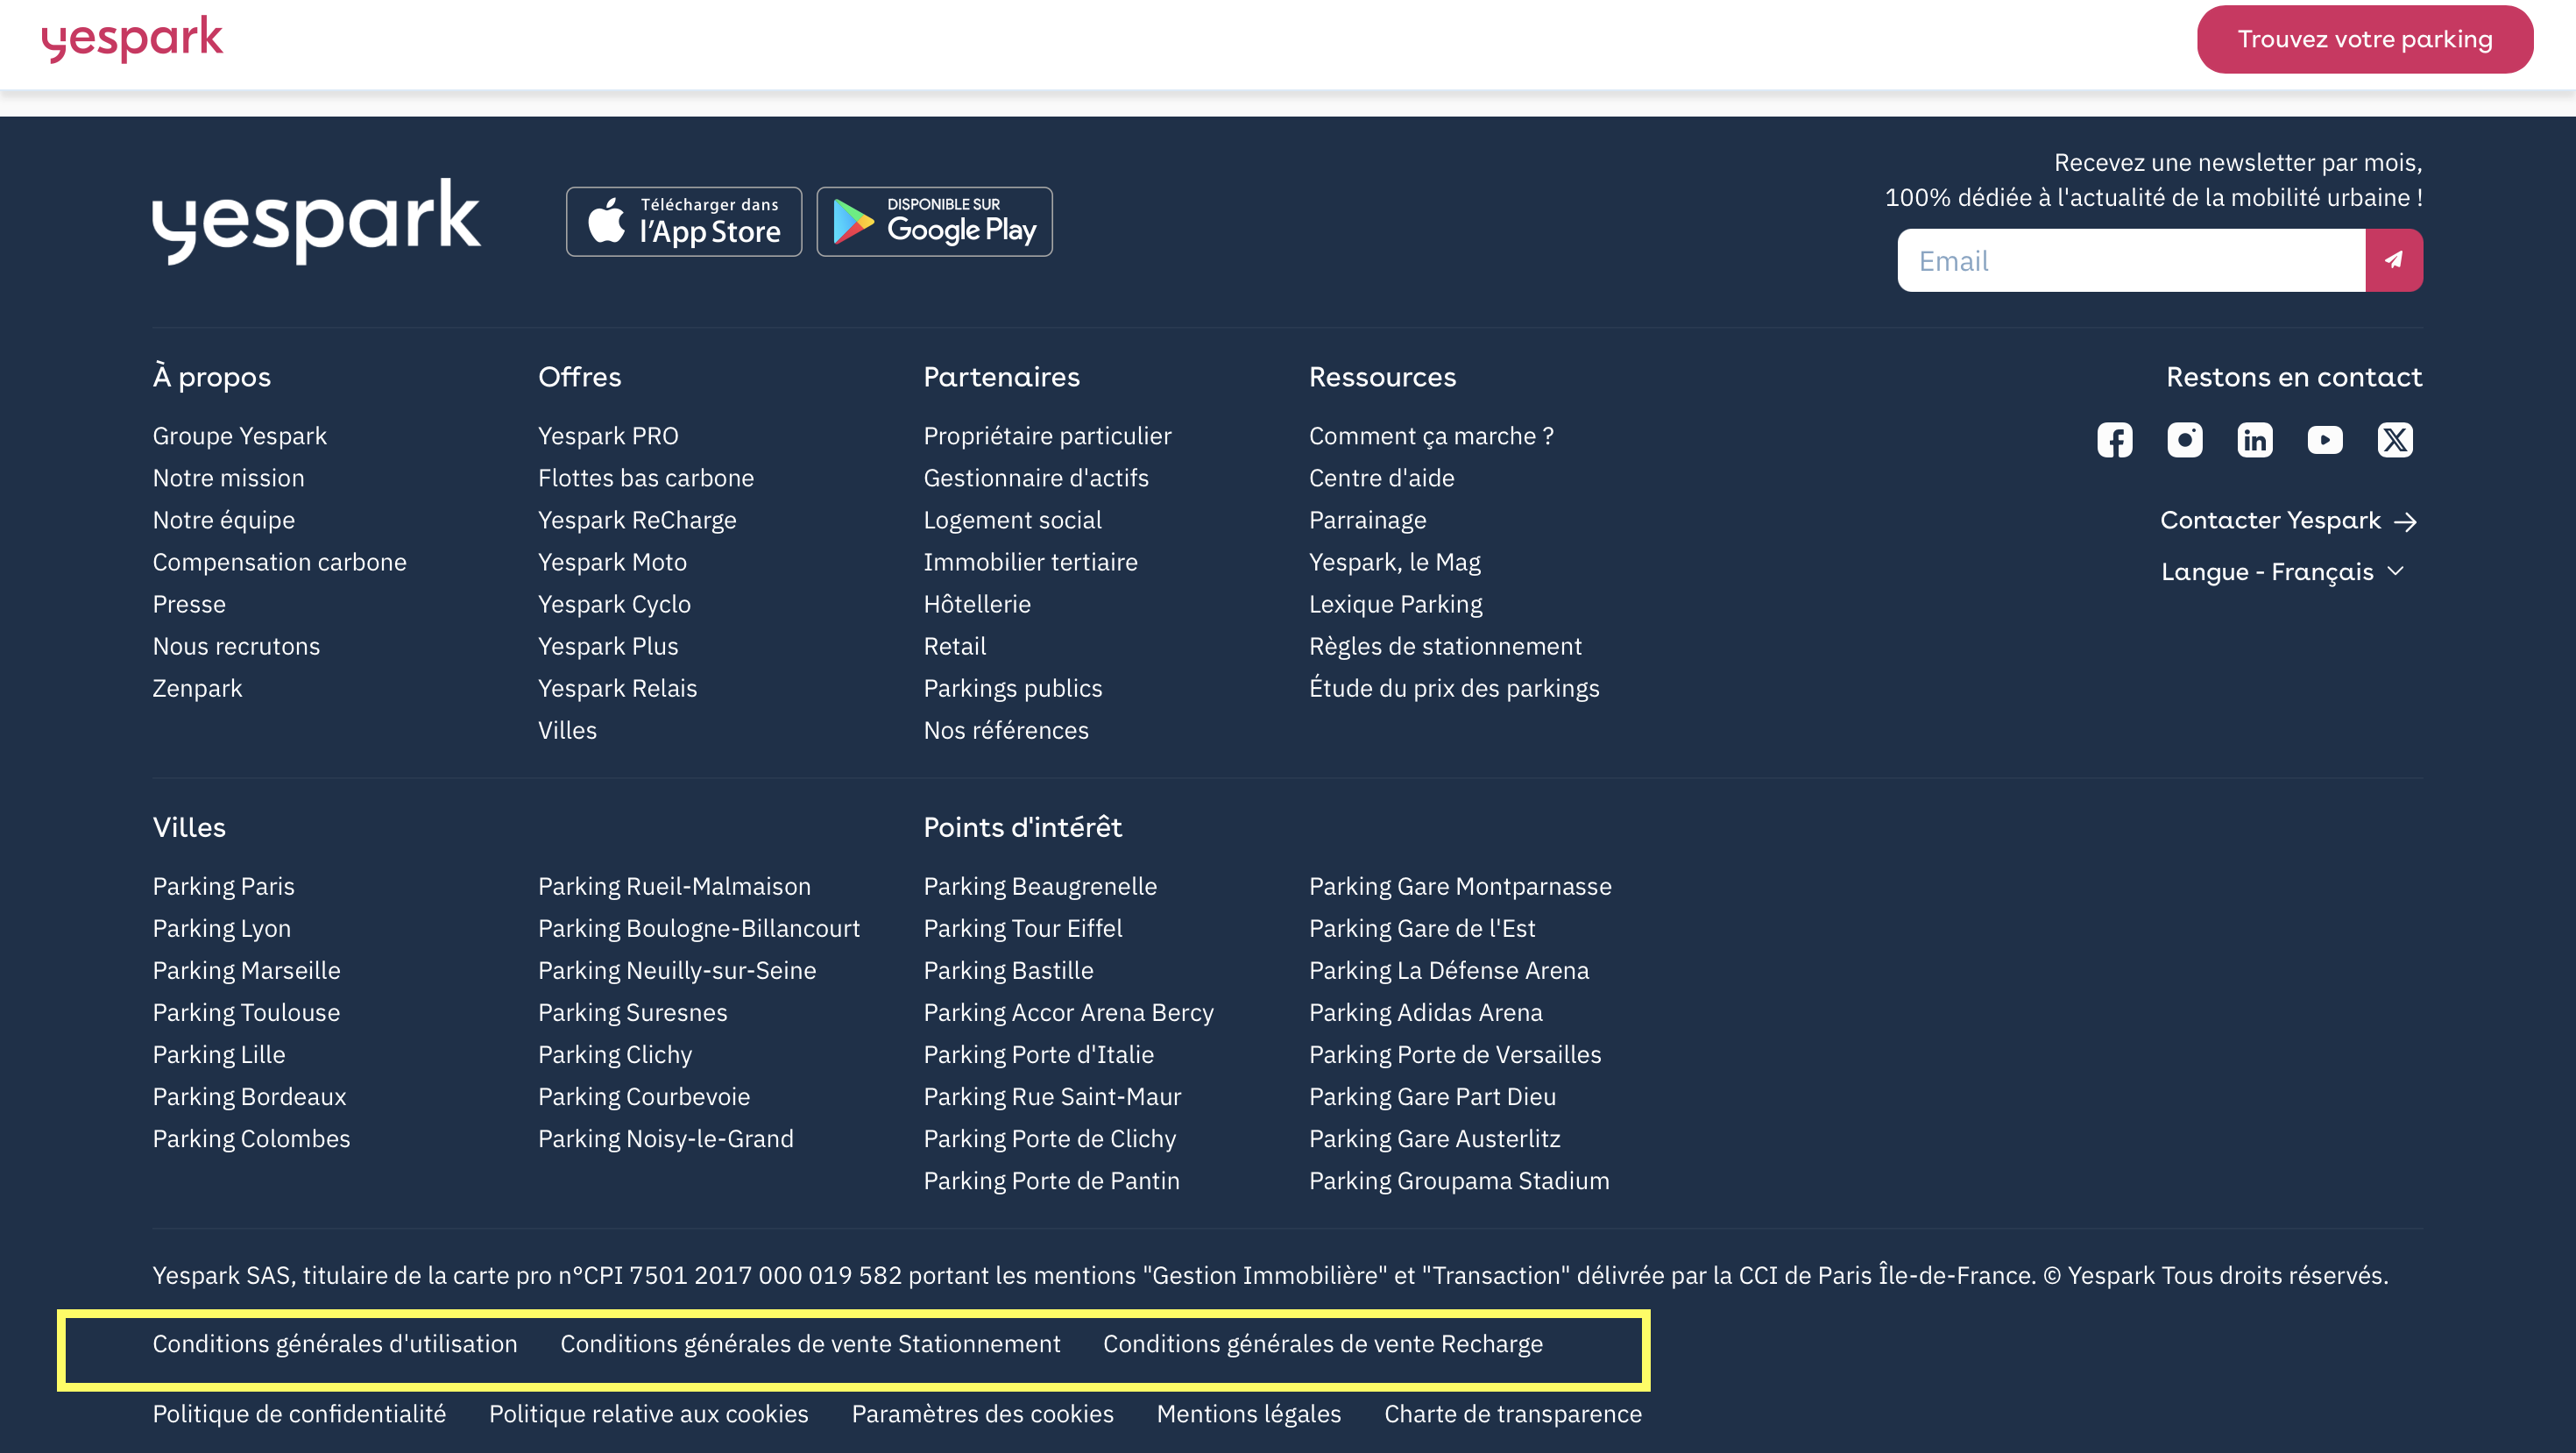
Task: Click Propriétaire particulier partner link
Action: (x=1047, y=436)
